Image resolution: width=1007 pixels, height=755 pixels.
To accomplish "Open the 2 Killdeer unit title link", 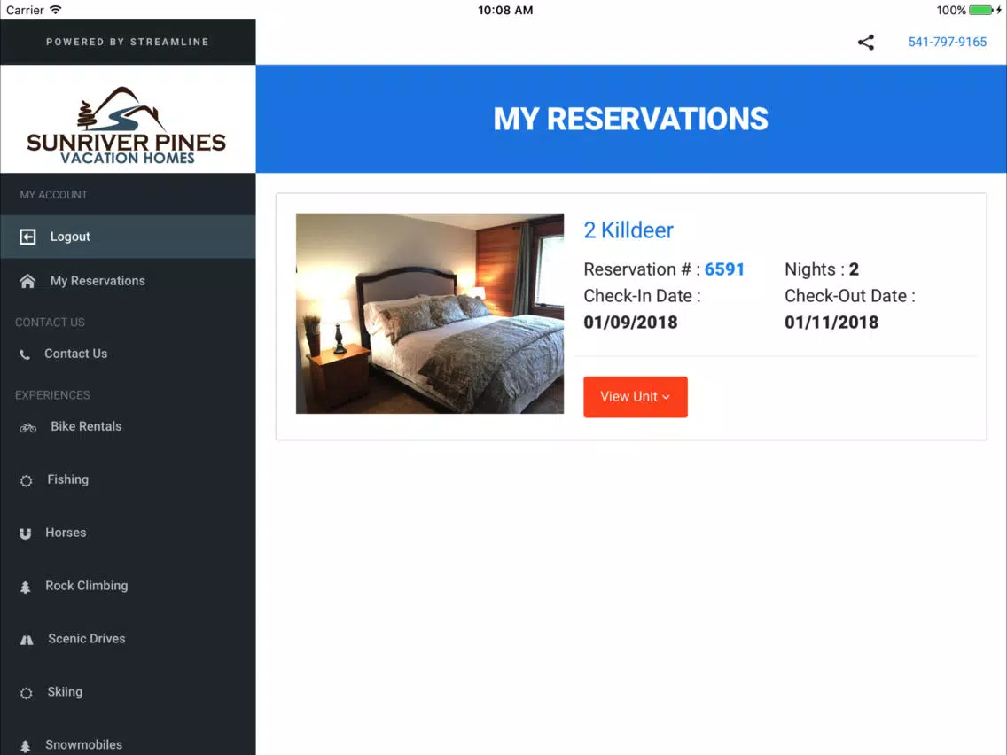I will click(628, 230).
